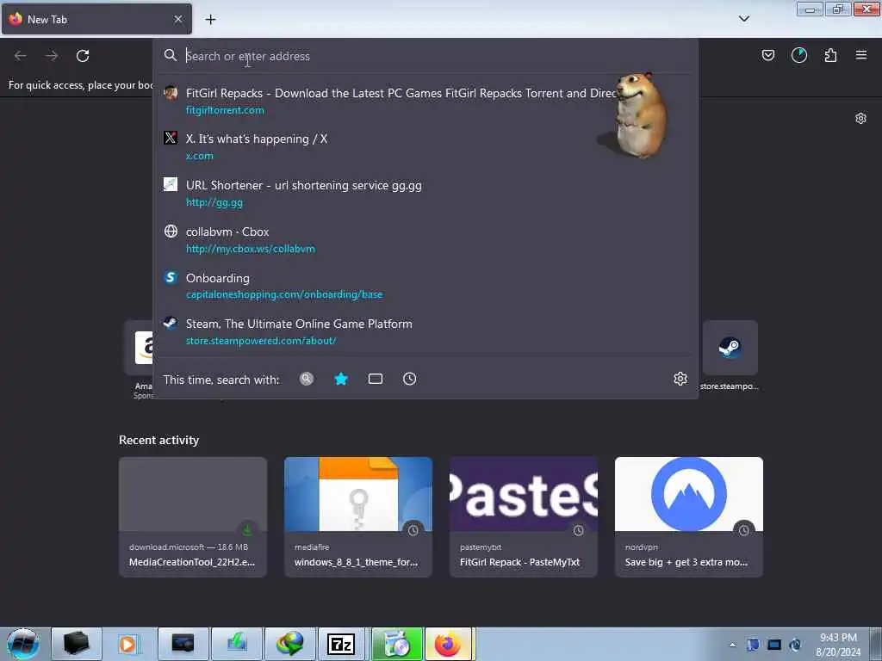Open the black box taskbar app
The width and height of the screenshot is (882, 661).
point(77,644)
